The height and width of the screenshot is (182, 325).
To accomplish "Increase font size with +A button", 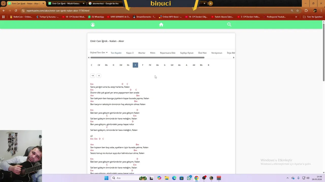I will coord(93,76).
